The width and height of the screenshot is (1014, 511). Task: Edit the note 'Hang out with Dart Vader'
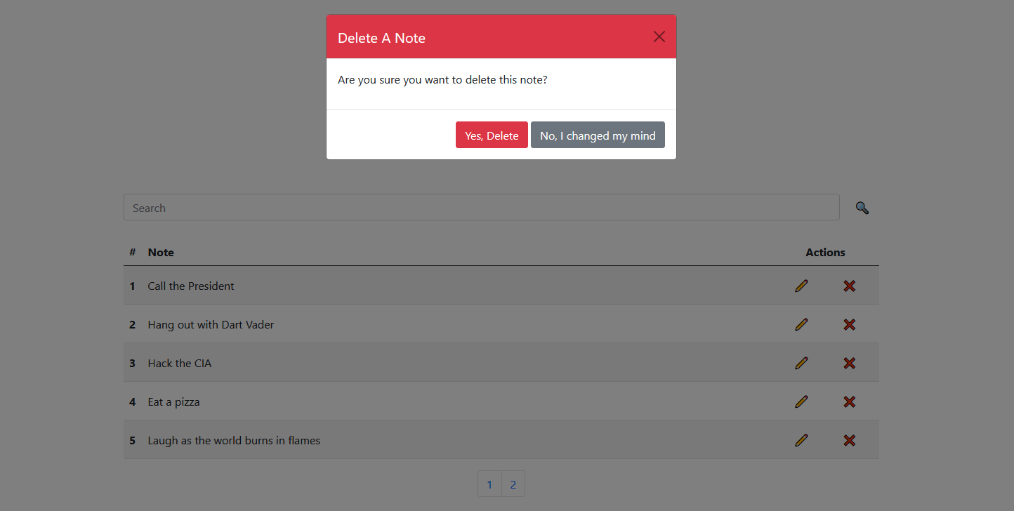801,324
